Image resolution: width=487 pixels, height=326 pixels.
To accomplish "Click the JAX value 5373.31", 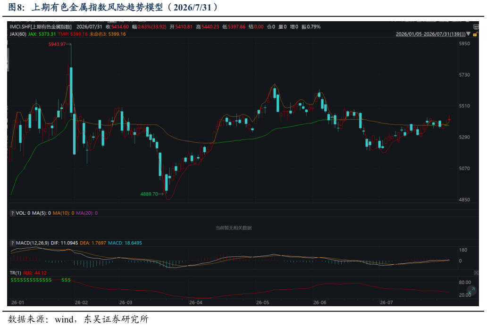I will tap(47, 34).
